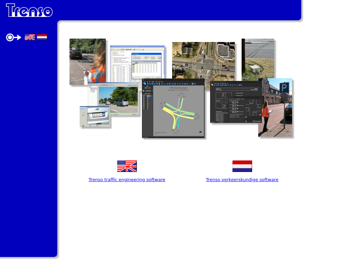The image size is (347, 260).
Task: Click the roadside counter box photo
Action: click(x=258, y=59)
